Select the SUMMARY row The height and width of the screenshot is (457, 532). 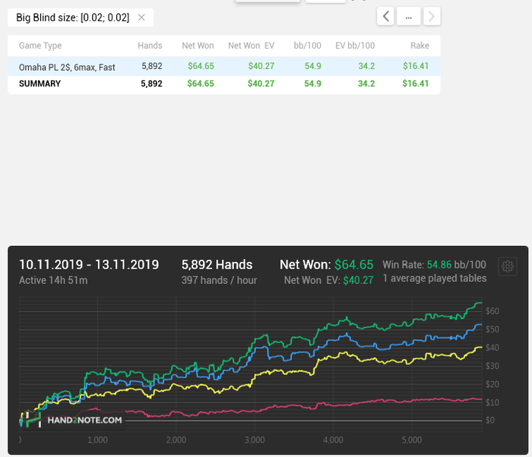40,84
